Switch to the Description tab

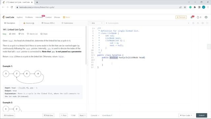(10, 23)
